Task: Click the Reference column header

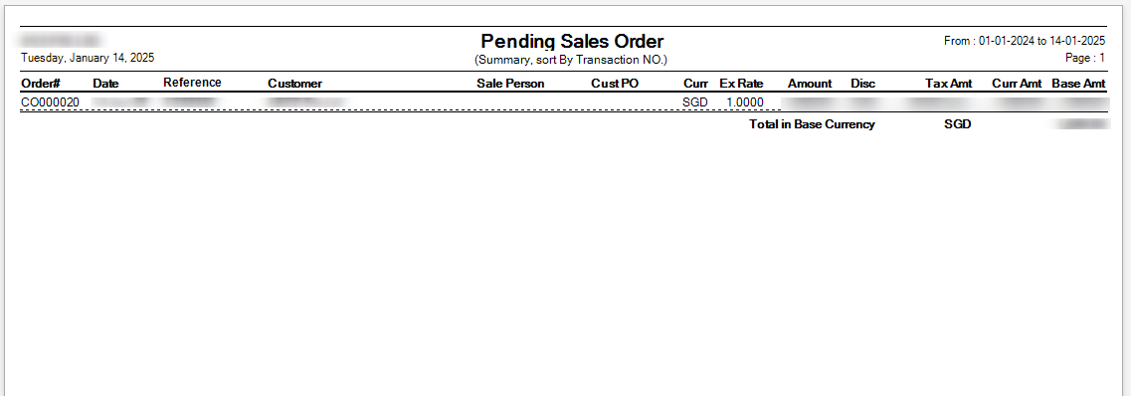Action: click(x=192, y=83)
